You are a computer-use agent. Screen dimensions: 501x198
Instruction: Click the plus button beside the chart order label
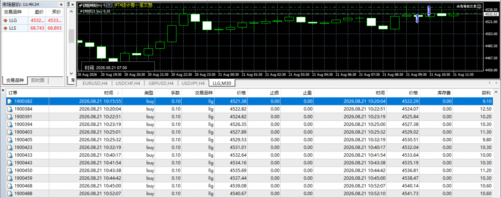point(109,5)
